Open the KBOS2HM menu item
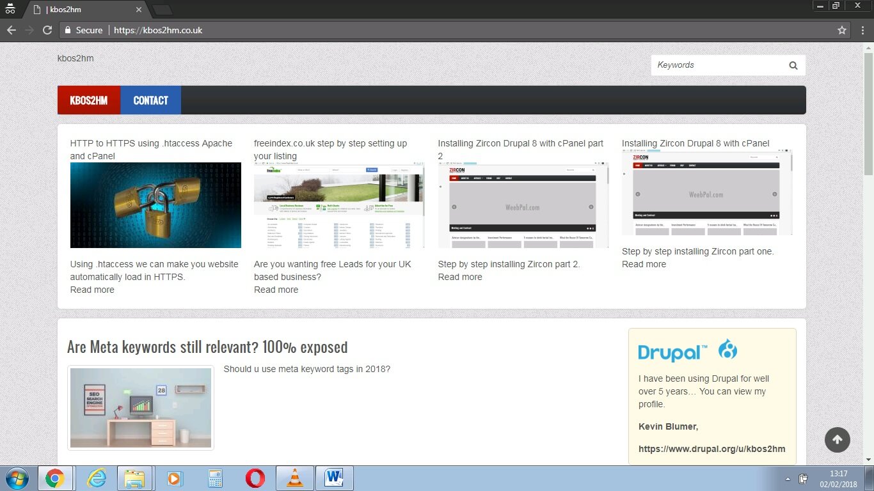The width and height of the screenshot is (874, 491). (88, 100)
